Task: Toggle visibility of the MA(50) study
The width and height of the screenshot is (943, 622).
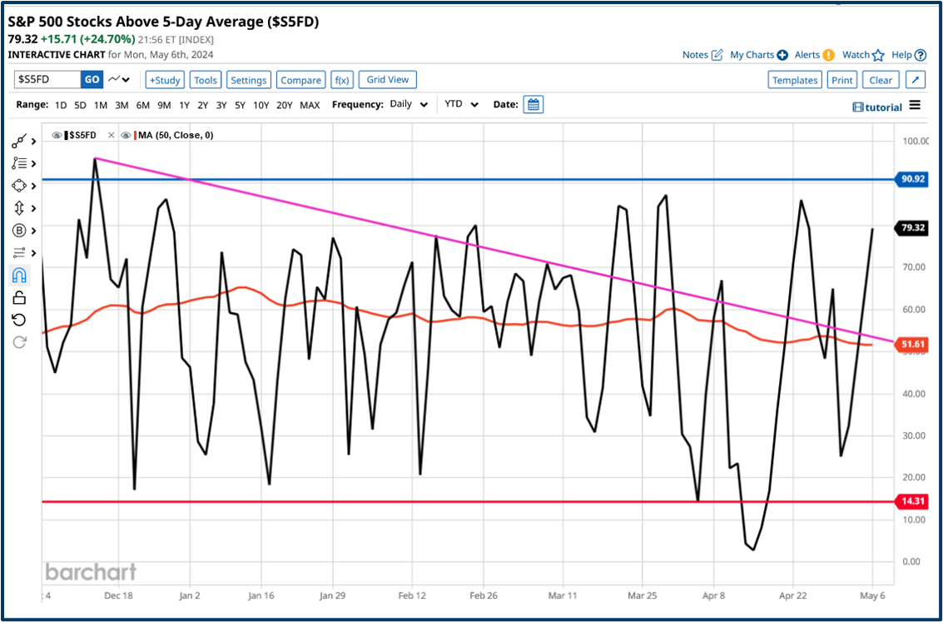Action: click(126, 134)
